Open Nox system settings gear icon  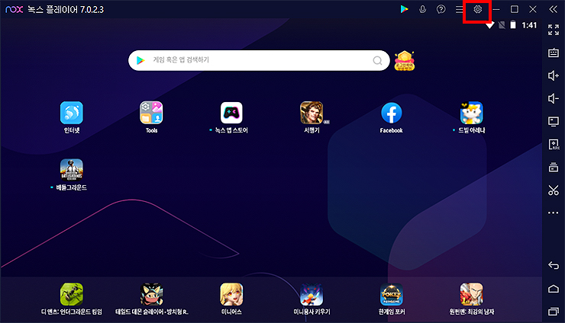[x=477, y=9]
